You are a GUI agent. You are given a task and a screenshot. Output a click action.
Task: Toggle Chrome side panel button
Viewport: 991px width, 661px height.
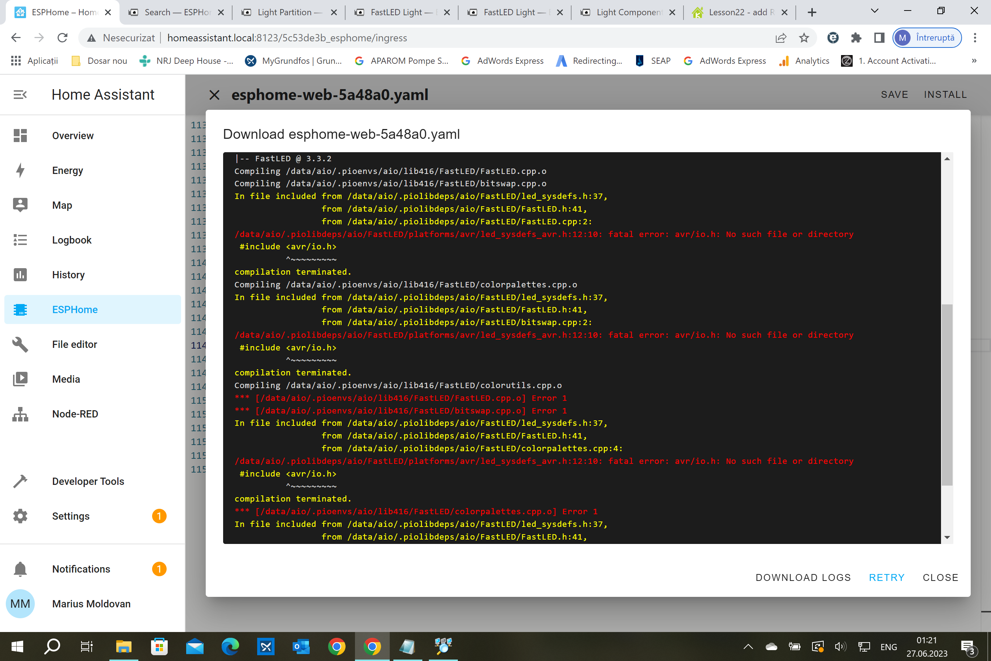pos(879,38)
